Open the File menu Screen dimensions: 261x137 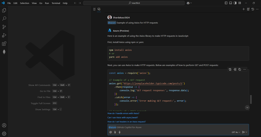(9, 3)
